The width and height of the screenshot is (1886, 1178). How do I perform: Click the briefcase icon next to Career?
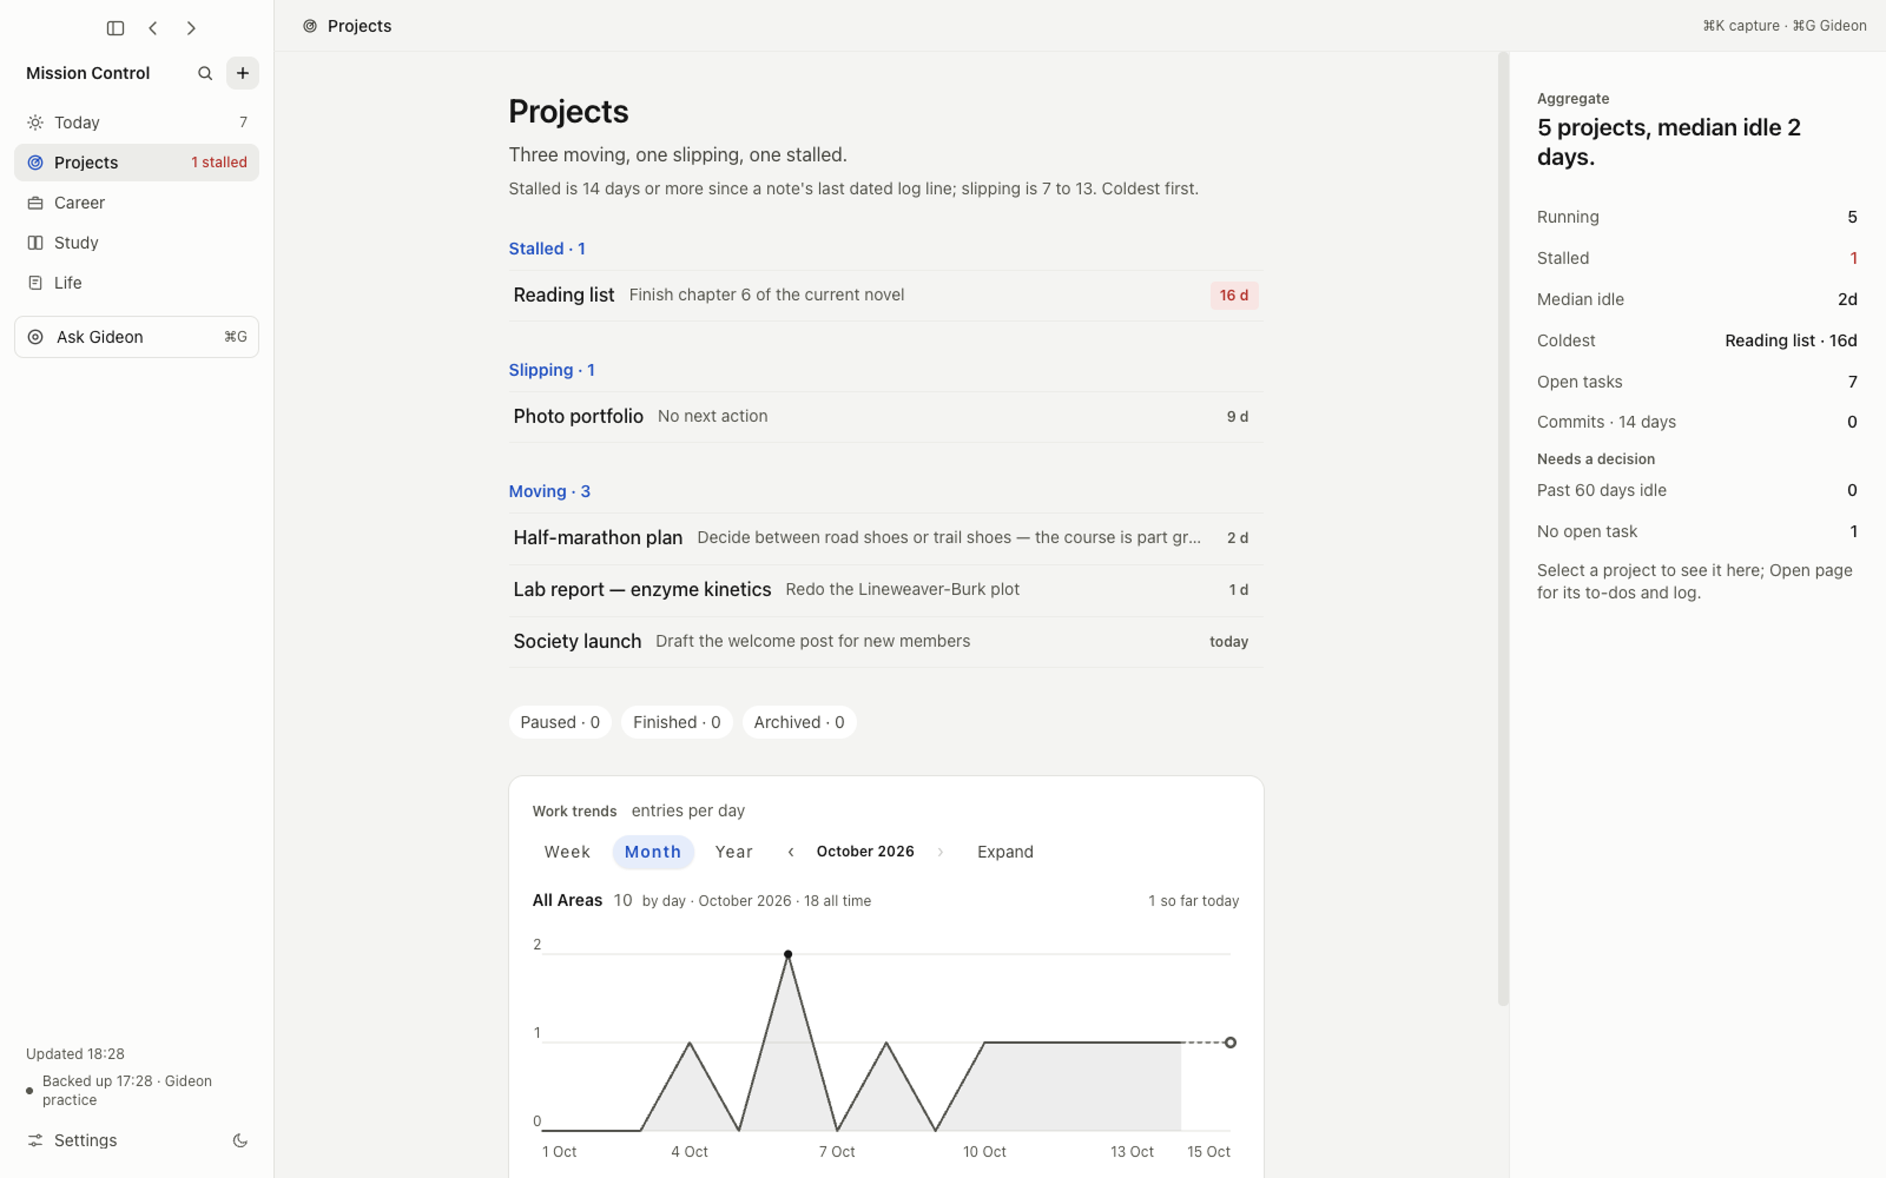[x=35, y=203]
